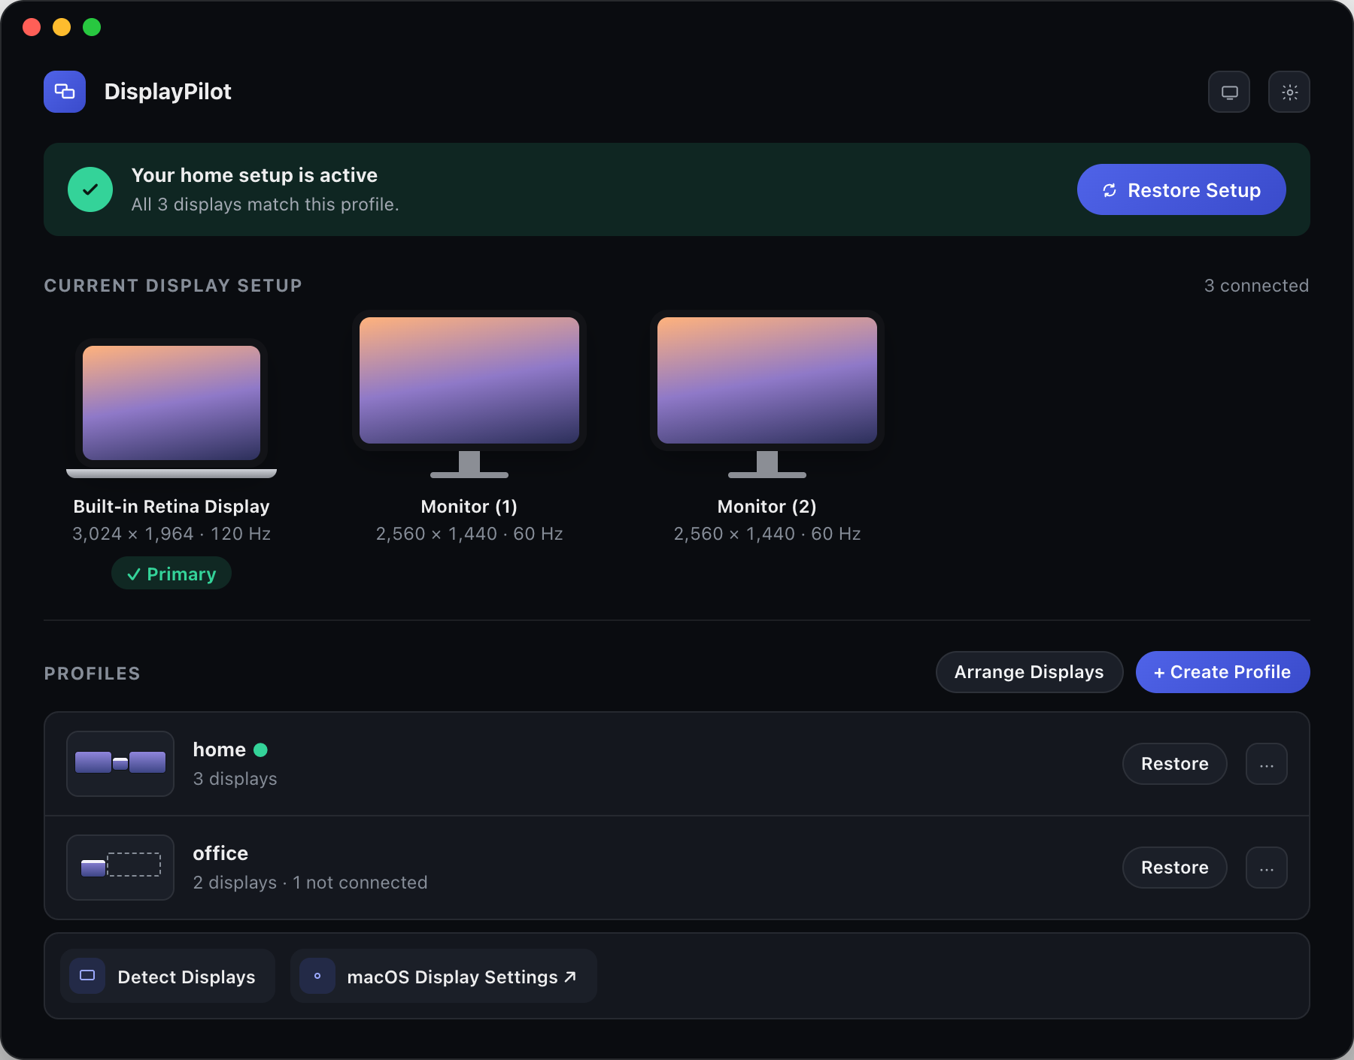Click the green zoom window button

point(92,27)
